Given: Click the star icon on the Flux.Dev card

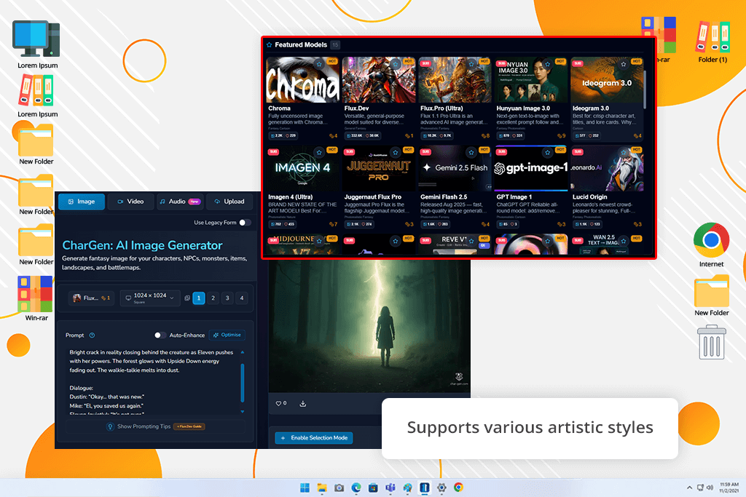Looking at the screenshot, I should coord(395,65).
